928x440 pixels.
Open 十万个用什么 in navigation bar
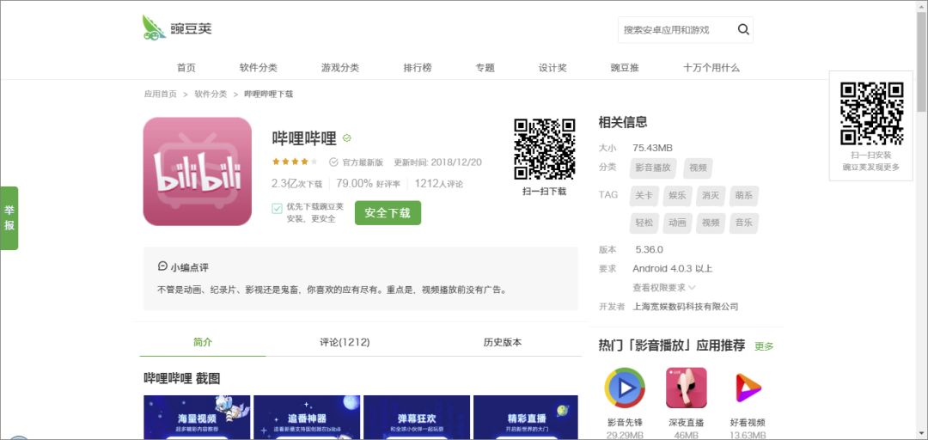[x=711, y=68]
